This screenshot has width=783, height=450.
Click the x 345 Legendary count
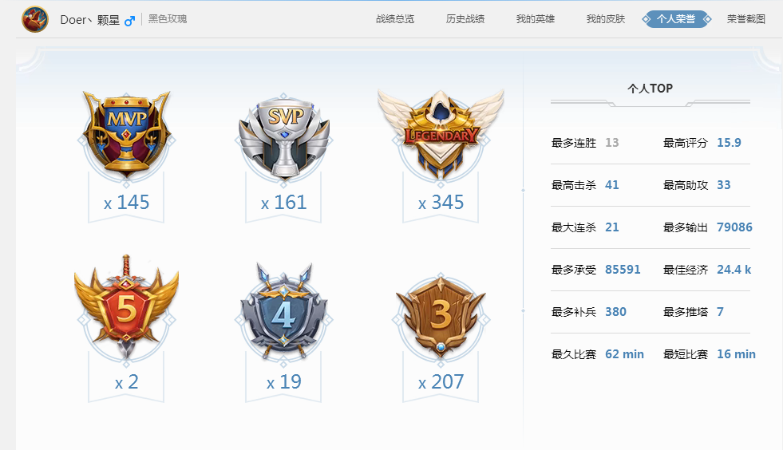[x=441, y=203]
